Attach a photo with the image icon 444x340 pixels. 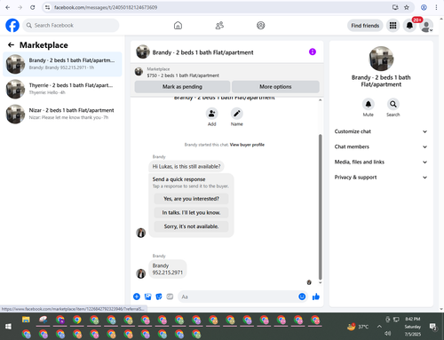tap(147, 297)
